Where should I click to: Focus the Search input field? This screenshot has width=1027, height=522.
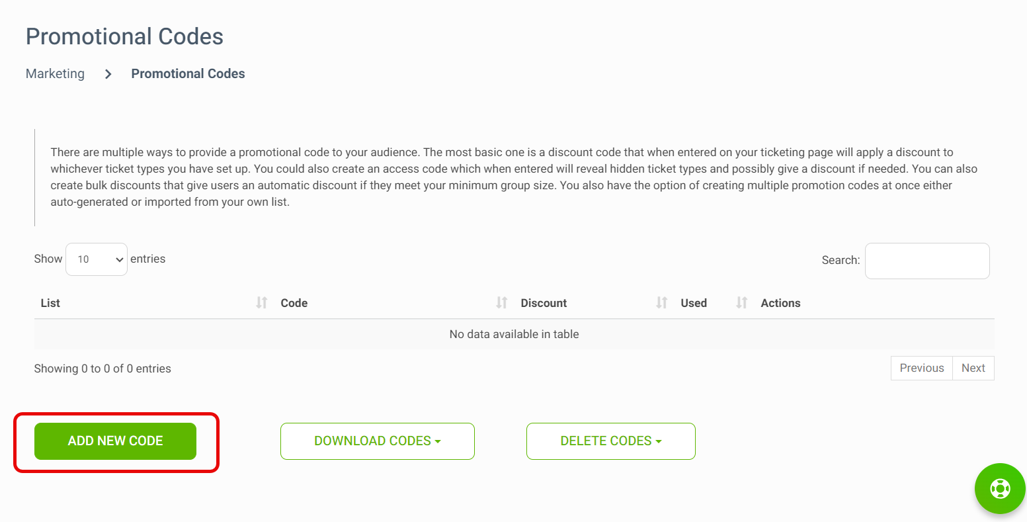pyautogui.click(x=926, y=261)
